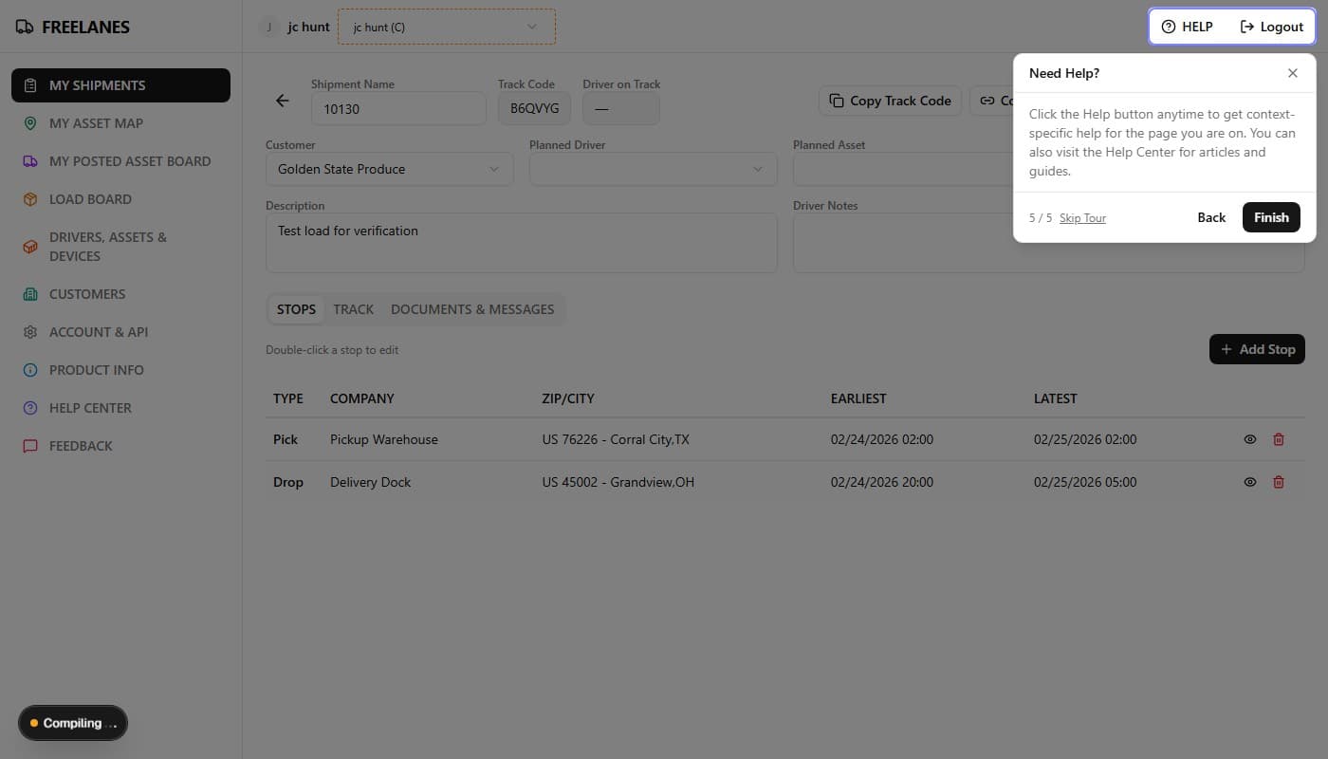1328x759 pixels.
Task: Click the Feedback speech bubble icon
Action: click(x=30, y=446)
